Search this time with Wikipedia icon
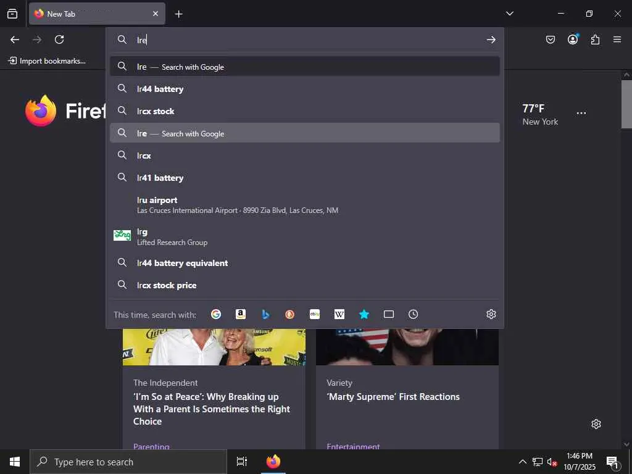Screen dimensions: 632x474 tap(339, 314)
